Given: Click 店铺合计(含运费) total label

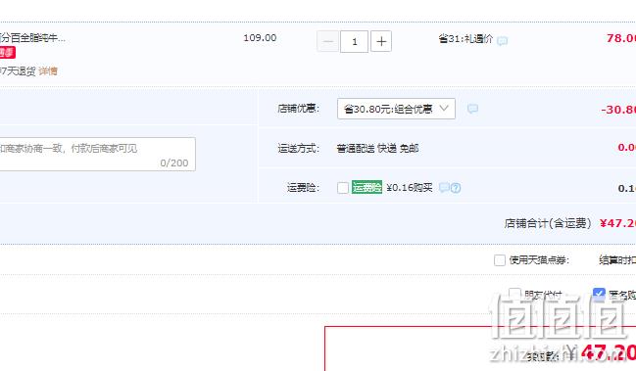Looking at the screenshot, I should pyautogui.click(x=548, y=223).
